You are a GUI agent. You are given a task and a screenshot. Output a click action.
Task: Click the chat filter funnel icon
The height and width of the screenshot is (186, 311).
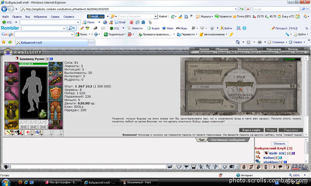[x=186, y=167]
